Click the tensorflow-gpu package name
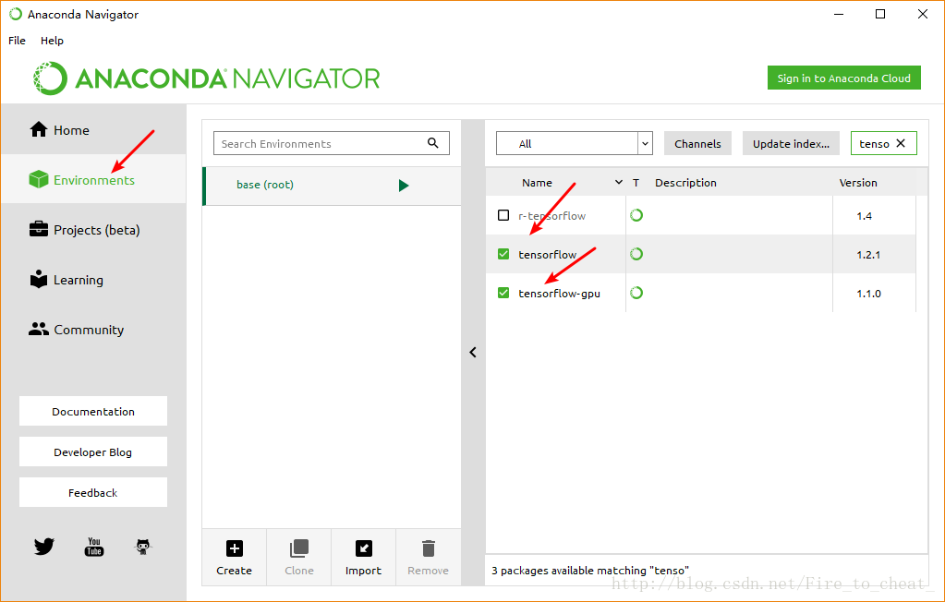This screenshot has width=945, height=602. coord(559,294)
